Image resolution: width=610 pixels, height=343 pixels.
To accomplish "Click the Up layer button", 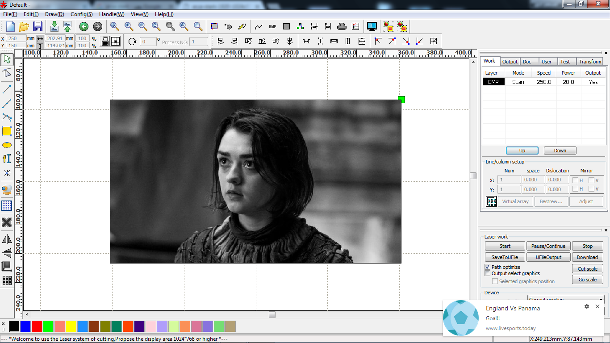I will click(x=522, y=151).
